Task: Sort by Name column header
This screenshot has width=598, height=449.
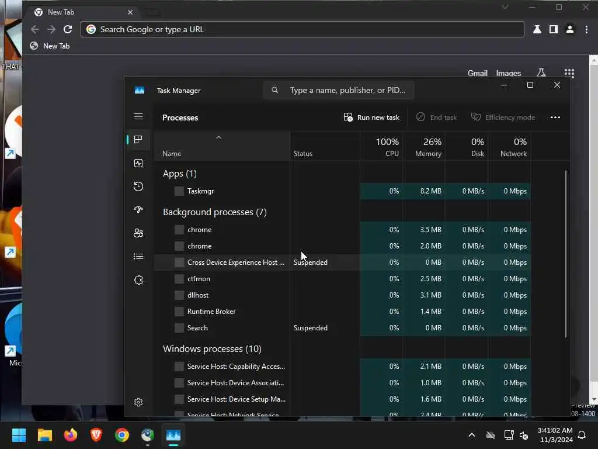Action: 222,146
